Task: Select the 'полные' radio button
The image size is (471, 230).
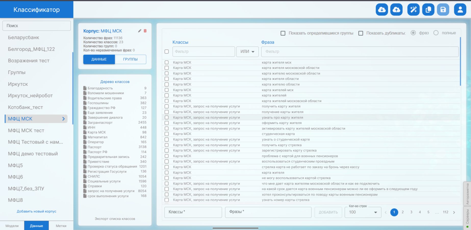Action: pyautogui.click(x=436, y=33)
